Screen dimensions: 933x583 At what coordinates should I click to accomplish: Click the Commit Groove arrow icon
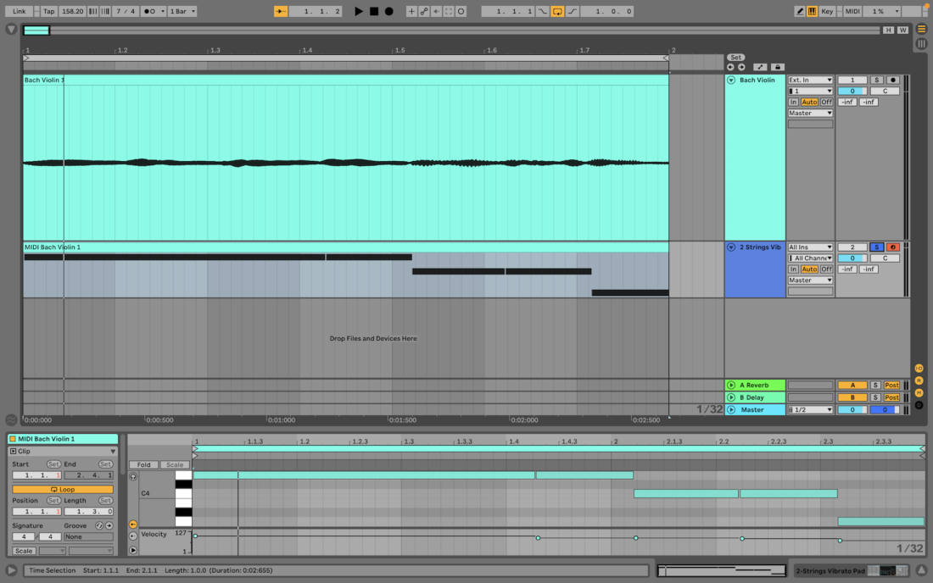pyautogui.click(x=109, y=526)
